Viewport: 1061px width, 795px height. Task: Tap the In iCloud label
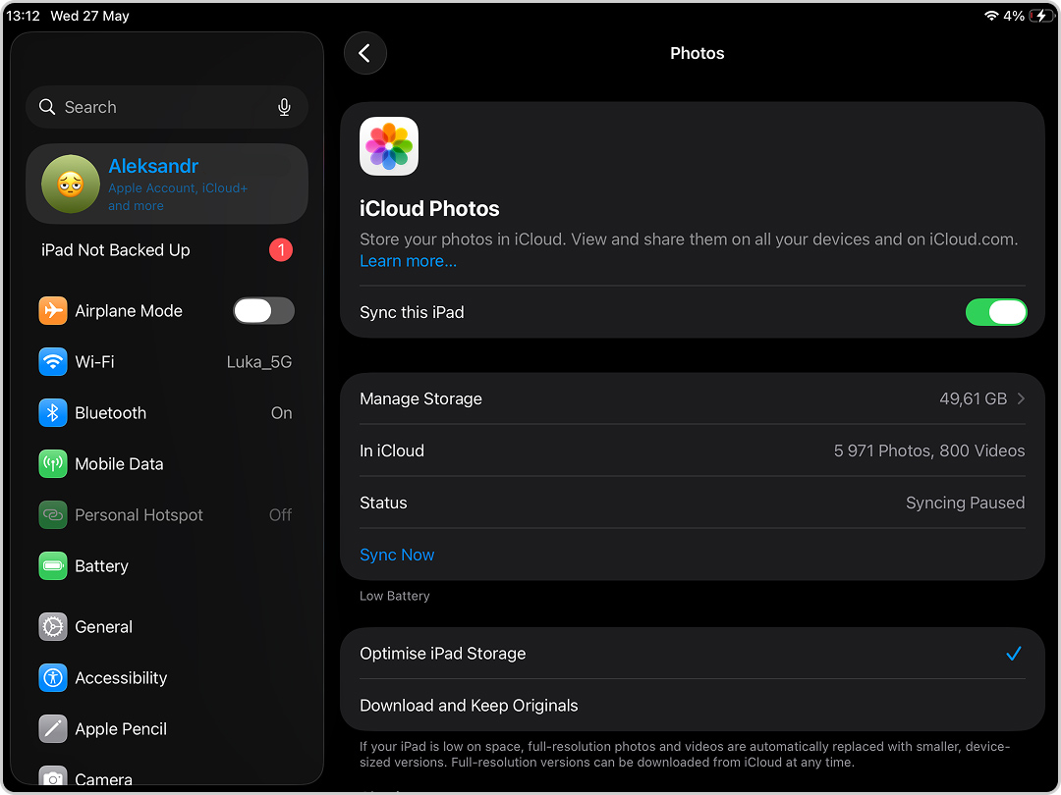(x=392, y=450)
